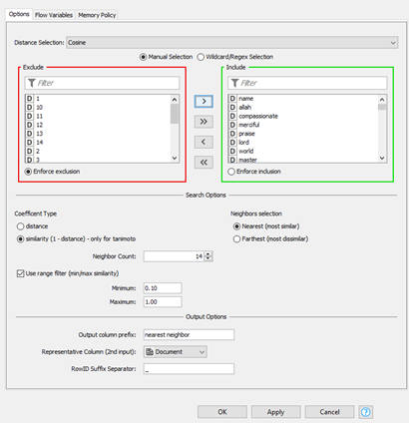Click the Exclude list scrollbar thumb
Image resolution: width=409 pixels, height=423 pixels.
[x=175, y=114]
